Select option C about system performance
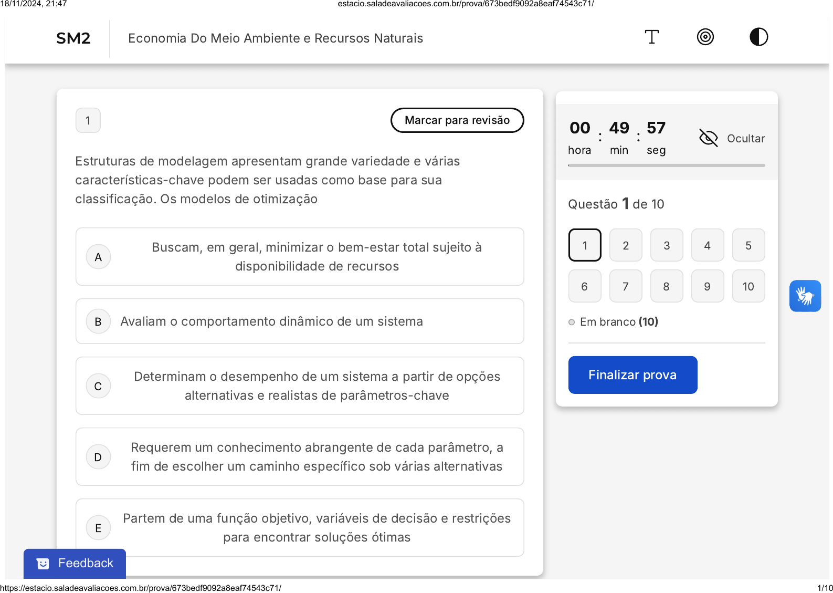 point(317,386)
